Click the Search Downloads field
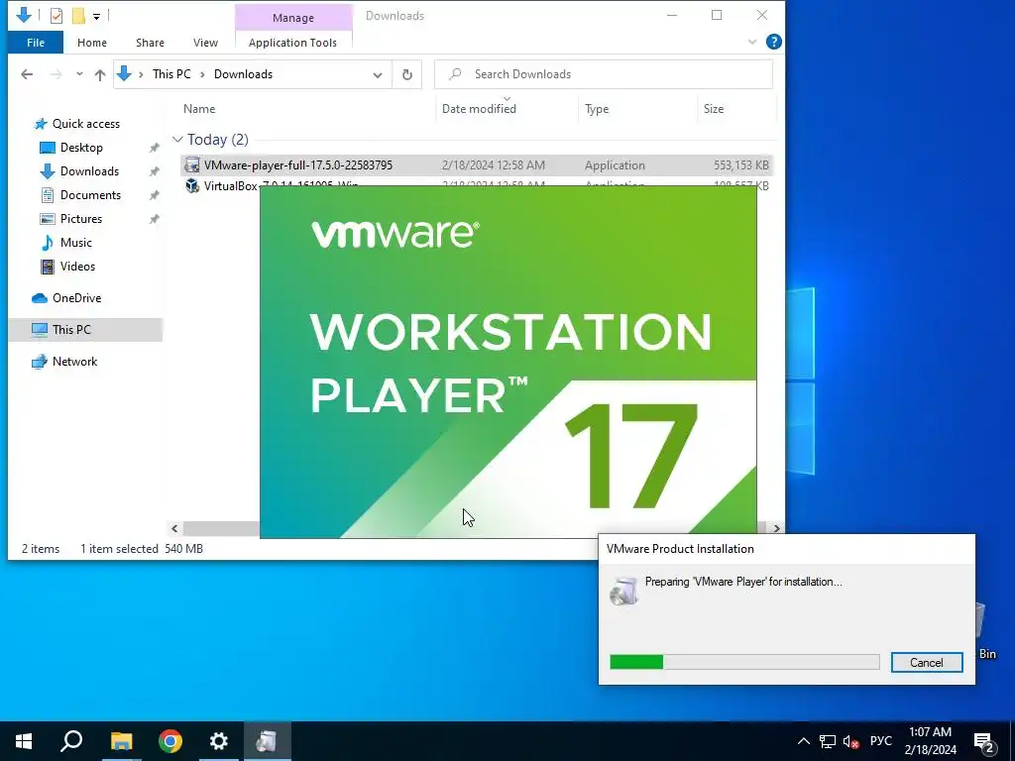The image size is (1015, 761). (x=604, y=74)
